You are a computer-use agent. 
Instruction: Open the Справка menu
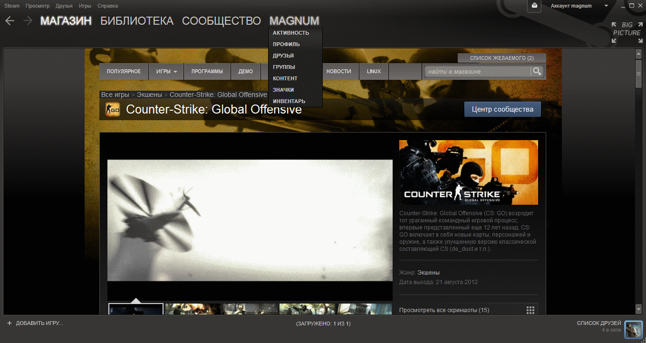click(x=107, y=6)
